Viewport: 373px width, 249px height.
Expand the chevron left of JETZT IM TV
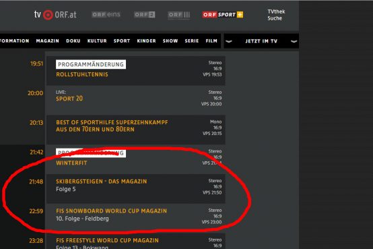pos(229,41)
